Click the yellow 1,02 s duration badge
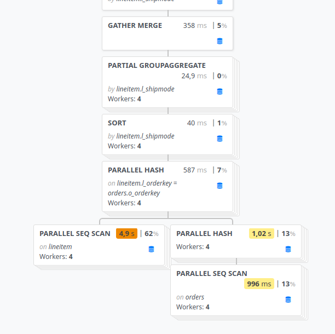 click(x=262, y=234)
